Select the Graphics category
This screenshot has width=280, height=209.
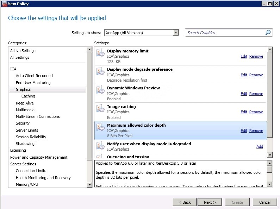pos(48,89)
